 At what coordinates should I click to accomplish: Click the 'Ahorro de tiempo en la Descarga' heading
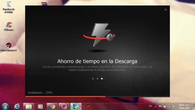tap(97, 61)
